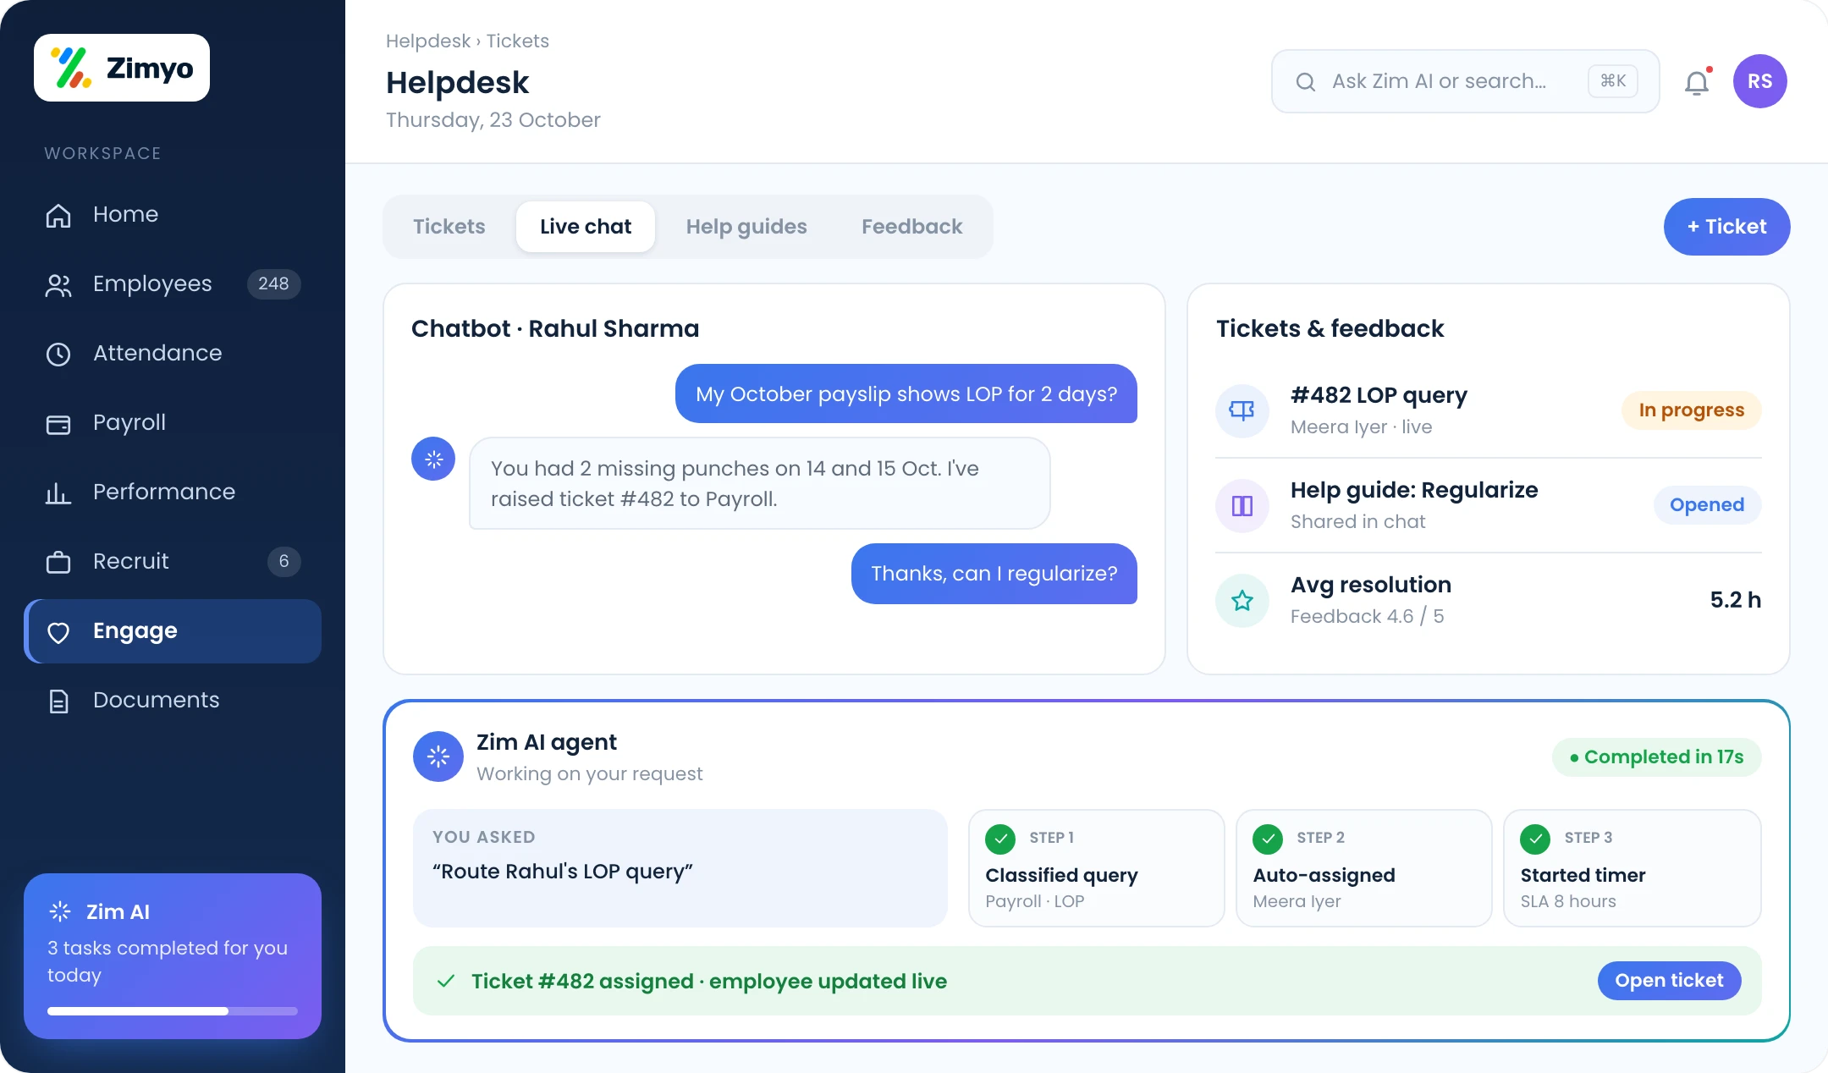The image size is (1828, 1073).
Task: Click the Documents file icon
Action: pos(58,701)
